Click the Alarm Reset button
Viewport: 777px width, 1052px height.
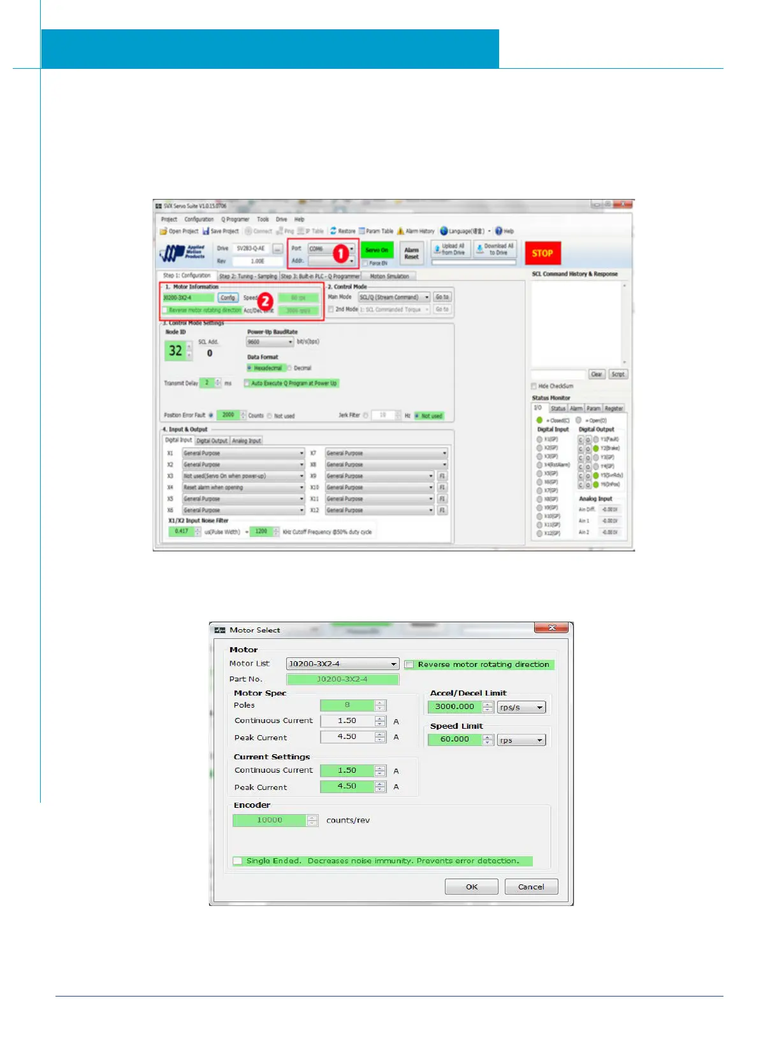coord(412,253)
